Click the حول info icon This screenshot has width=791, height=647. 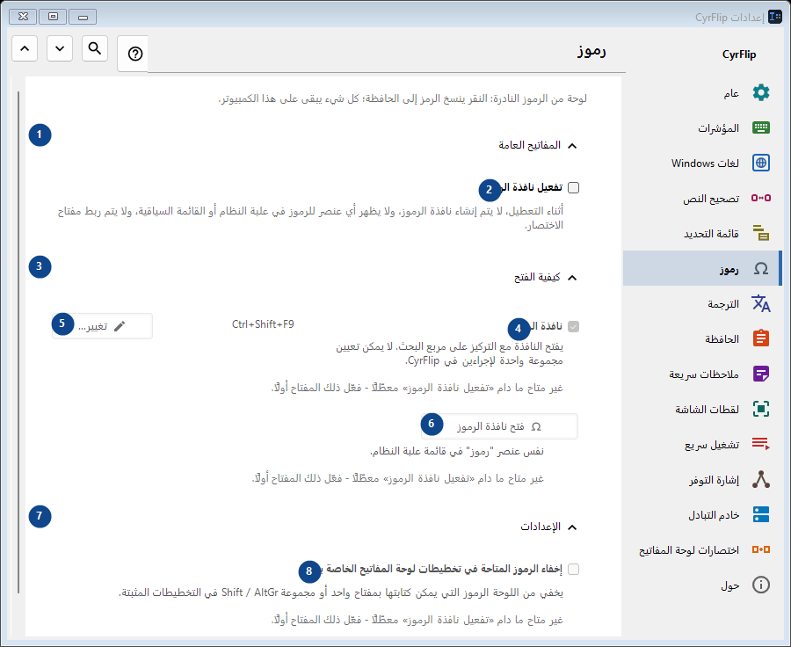point(761,585)
